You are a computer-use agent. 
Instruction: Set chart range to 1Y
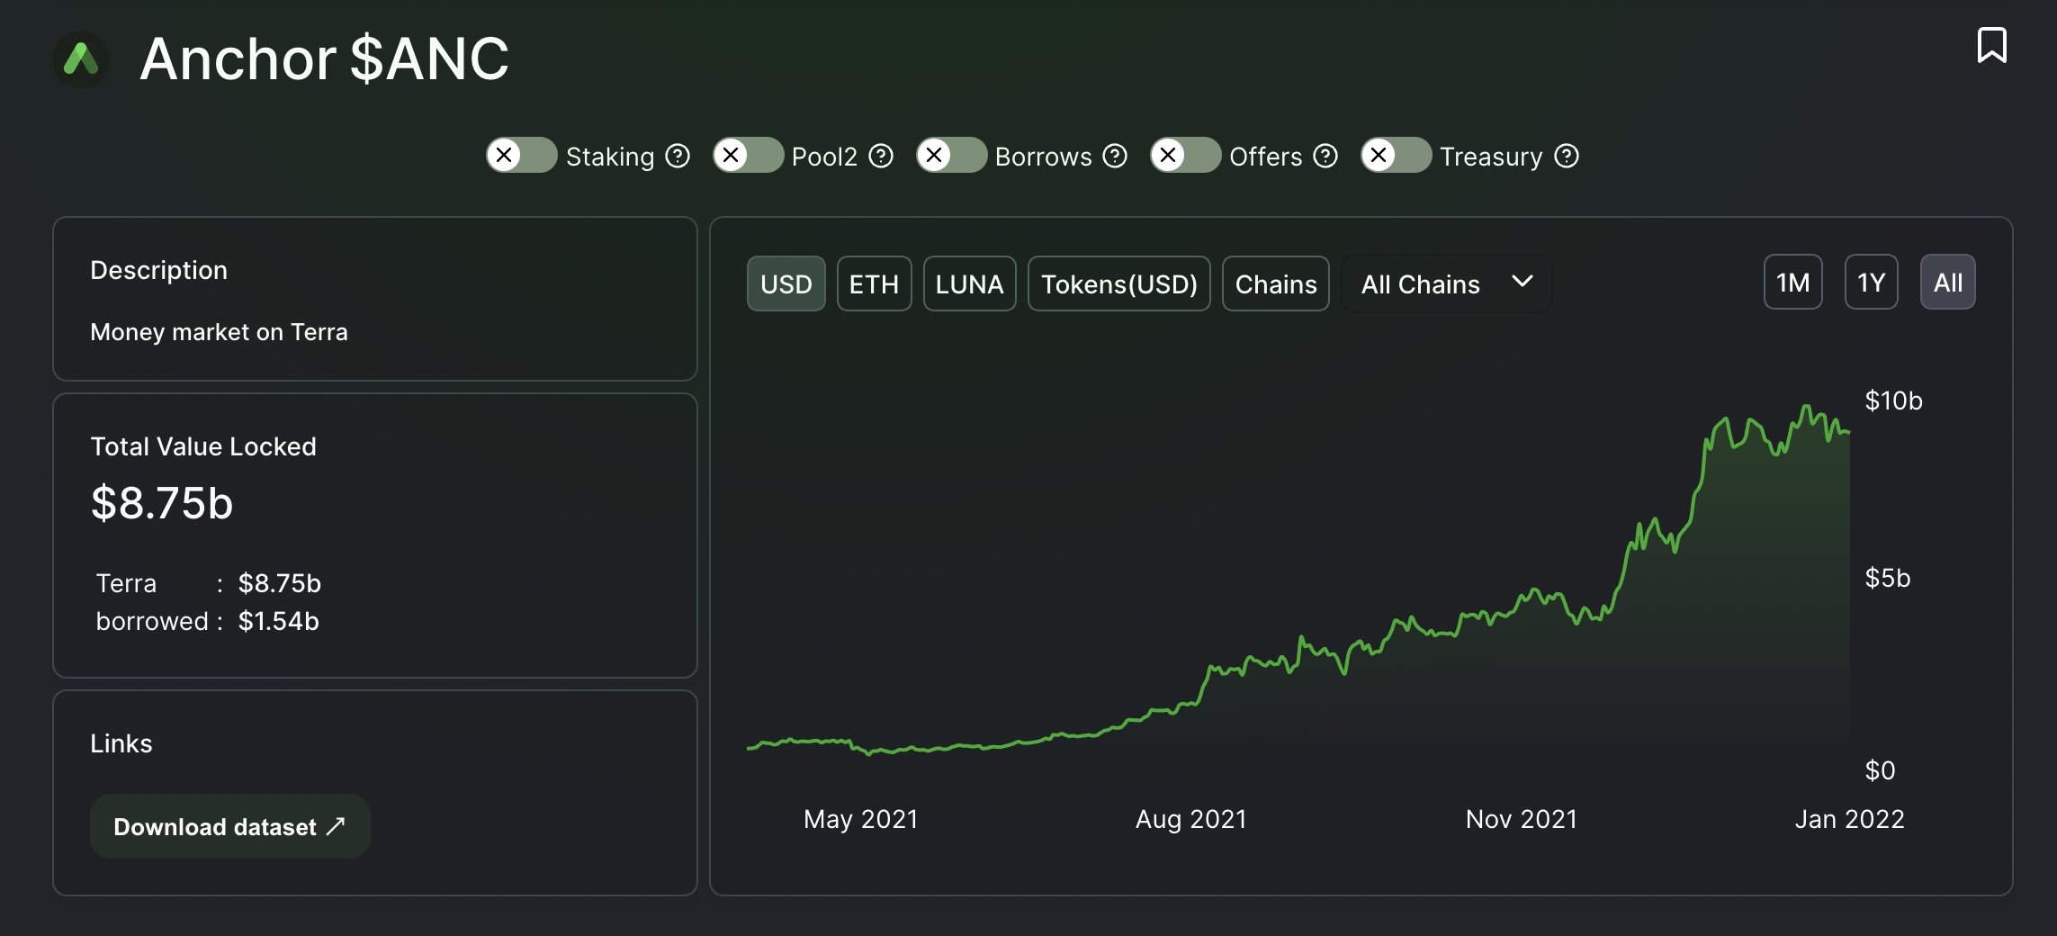point(1872,282)
